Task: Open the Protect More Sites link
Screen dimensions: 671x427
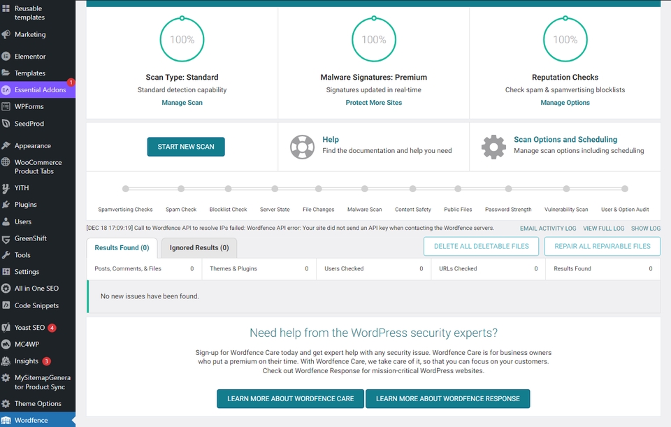Action: [373, 103]
